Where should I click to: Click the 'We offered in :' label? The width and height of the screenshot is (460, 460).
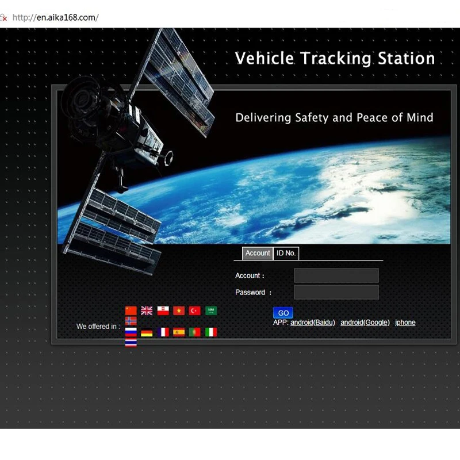[98, 326]
